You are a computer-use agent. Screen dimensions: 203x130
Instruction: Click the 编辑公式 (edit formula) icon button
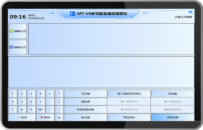click(11, 31)
